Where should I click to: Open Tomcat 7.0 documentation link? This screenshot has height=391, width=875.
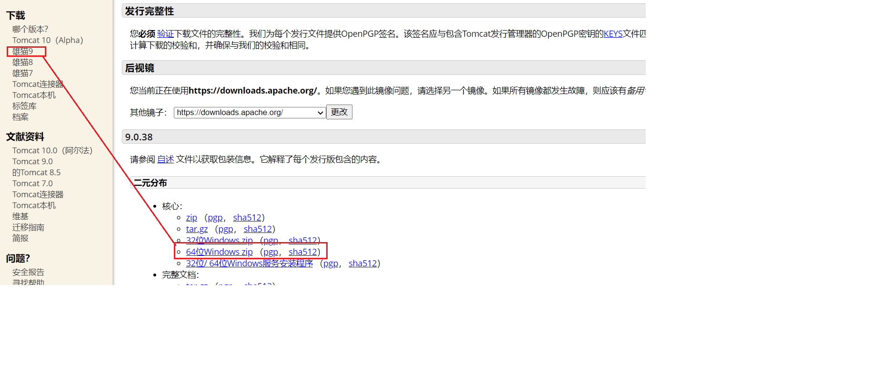(x=32, y=183)
